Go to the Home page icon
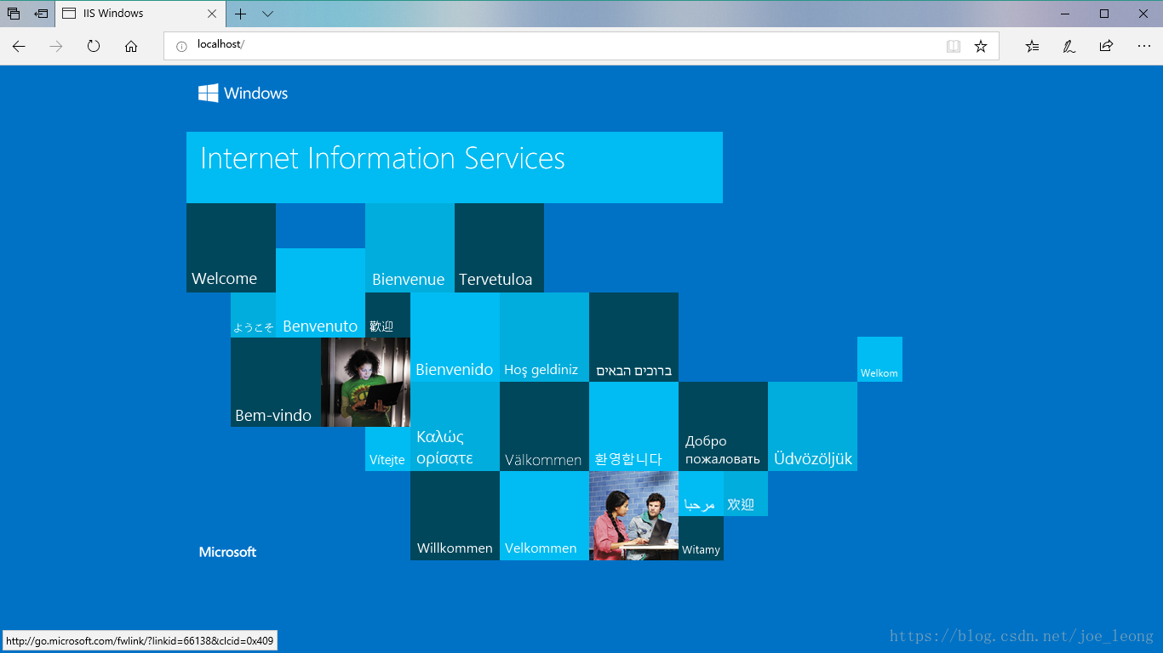 coord(131,46)
